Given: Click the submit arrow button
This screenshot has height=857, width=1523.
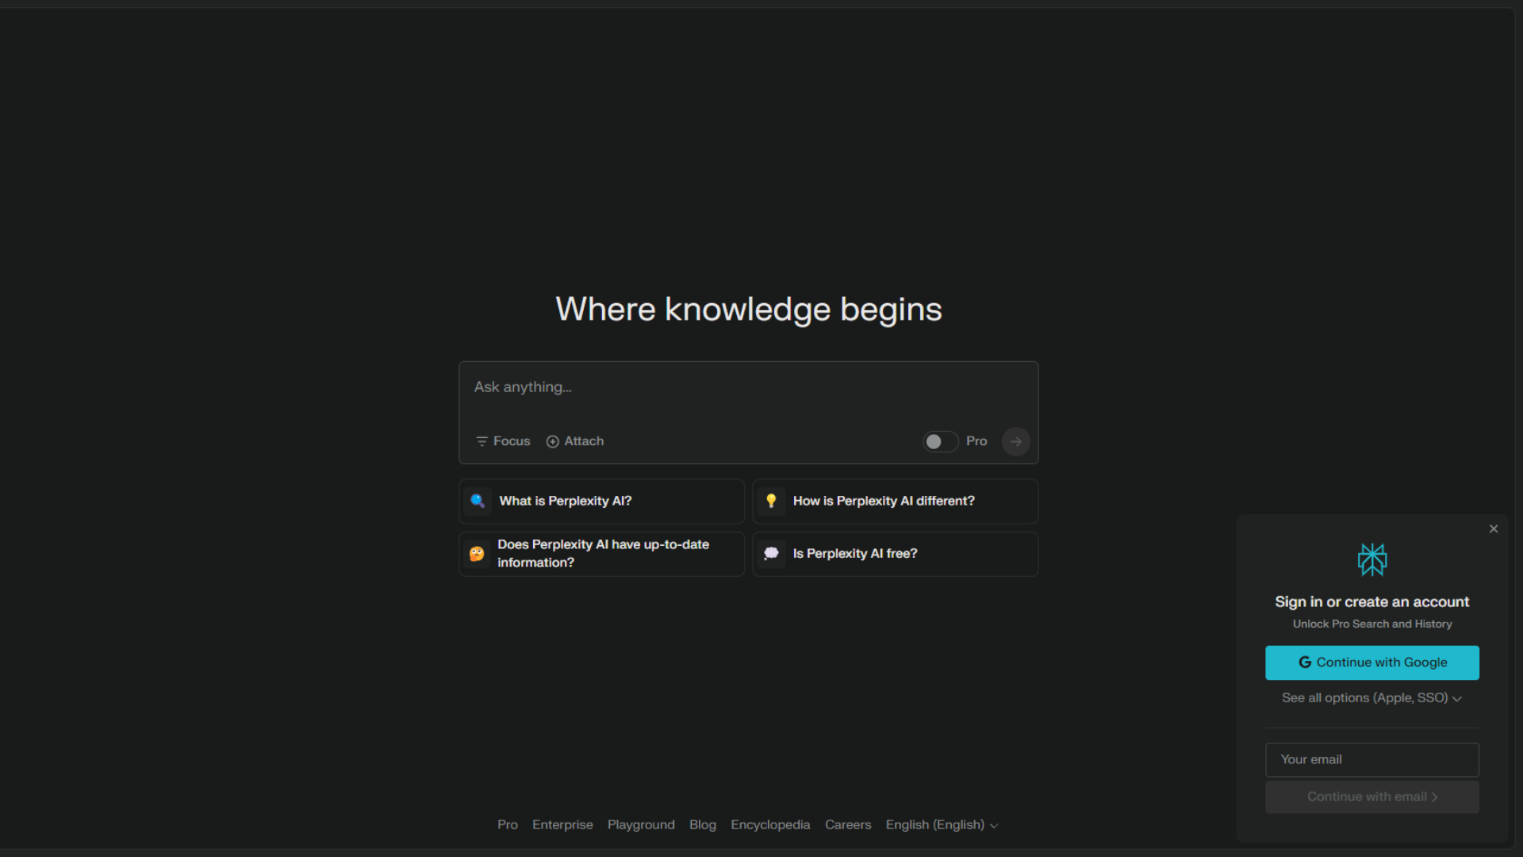Looking at the screenshot, I should (1015, 441).
